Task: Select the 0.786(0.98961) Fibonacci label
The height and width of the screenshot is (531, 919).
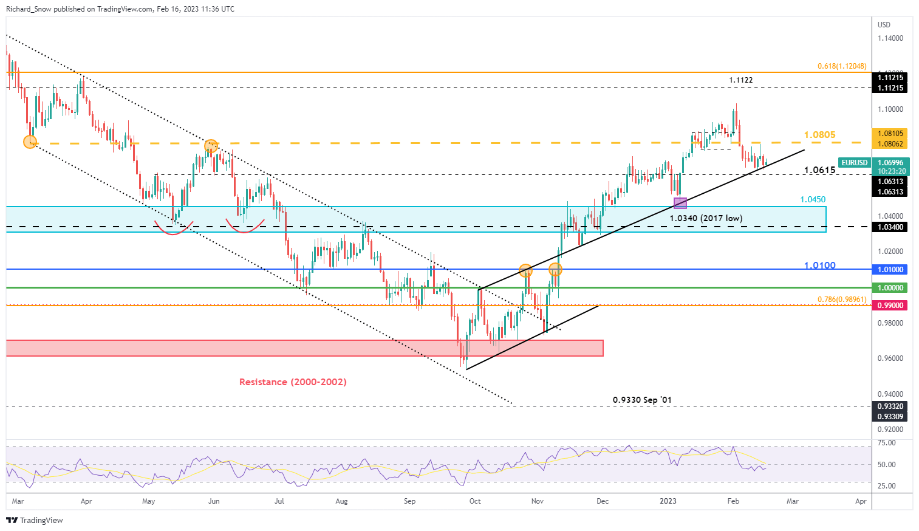Action: click(842, 300)
